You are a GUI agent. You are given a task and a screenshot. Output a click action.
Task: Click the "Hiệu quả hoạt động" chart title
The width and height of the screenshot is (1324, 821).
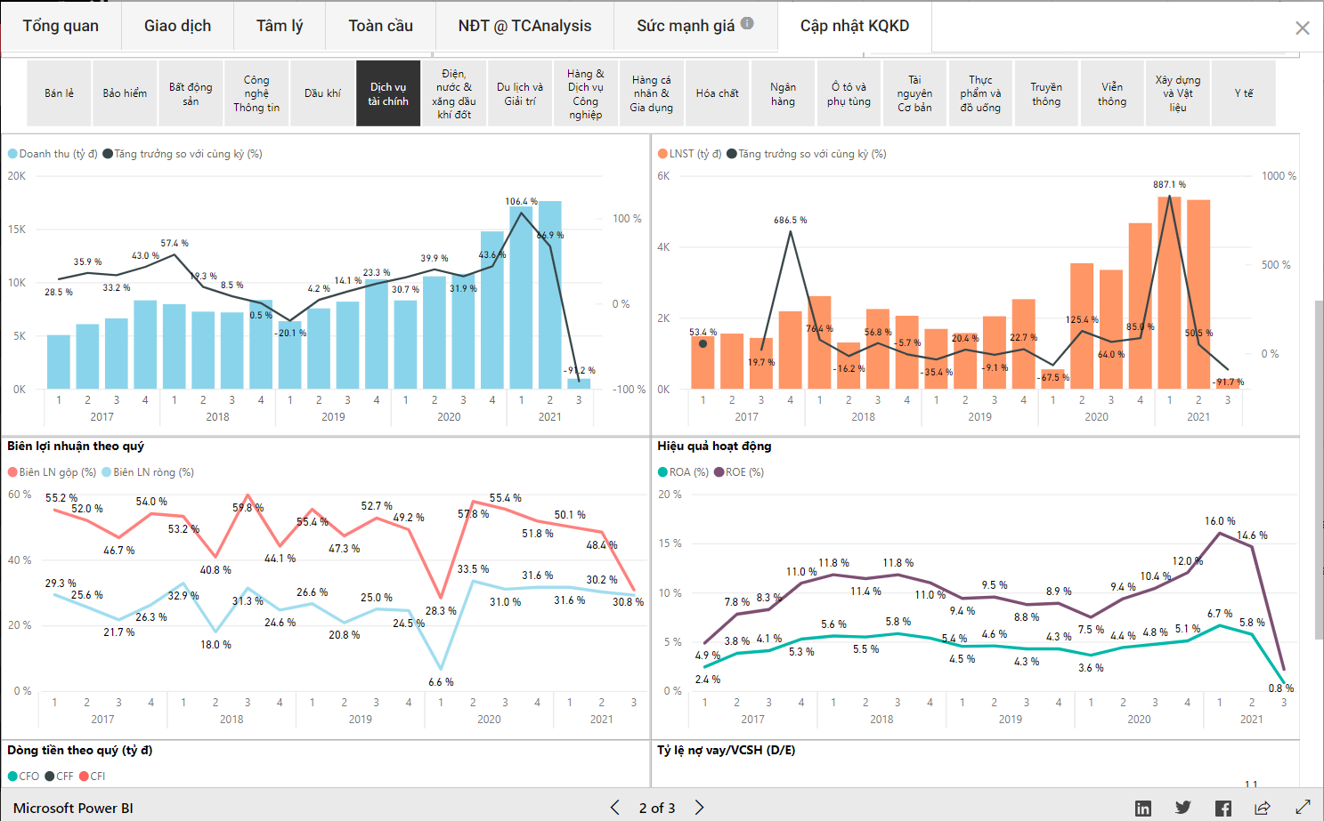point(714,446)
